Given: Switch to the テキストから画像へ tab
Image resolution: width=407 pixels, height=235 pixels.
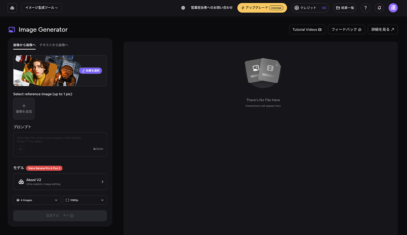Looking at the screenshot, I should 54,45.
